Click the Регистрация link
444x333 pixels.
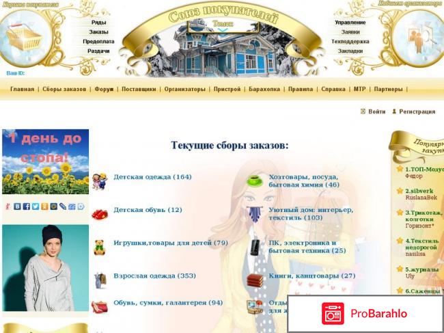[417, 111]
